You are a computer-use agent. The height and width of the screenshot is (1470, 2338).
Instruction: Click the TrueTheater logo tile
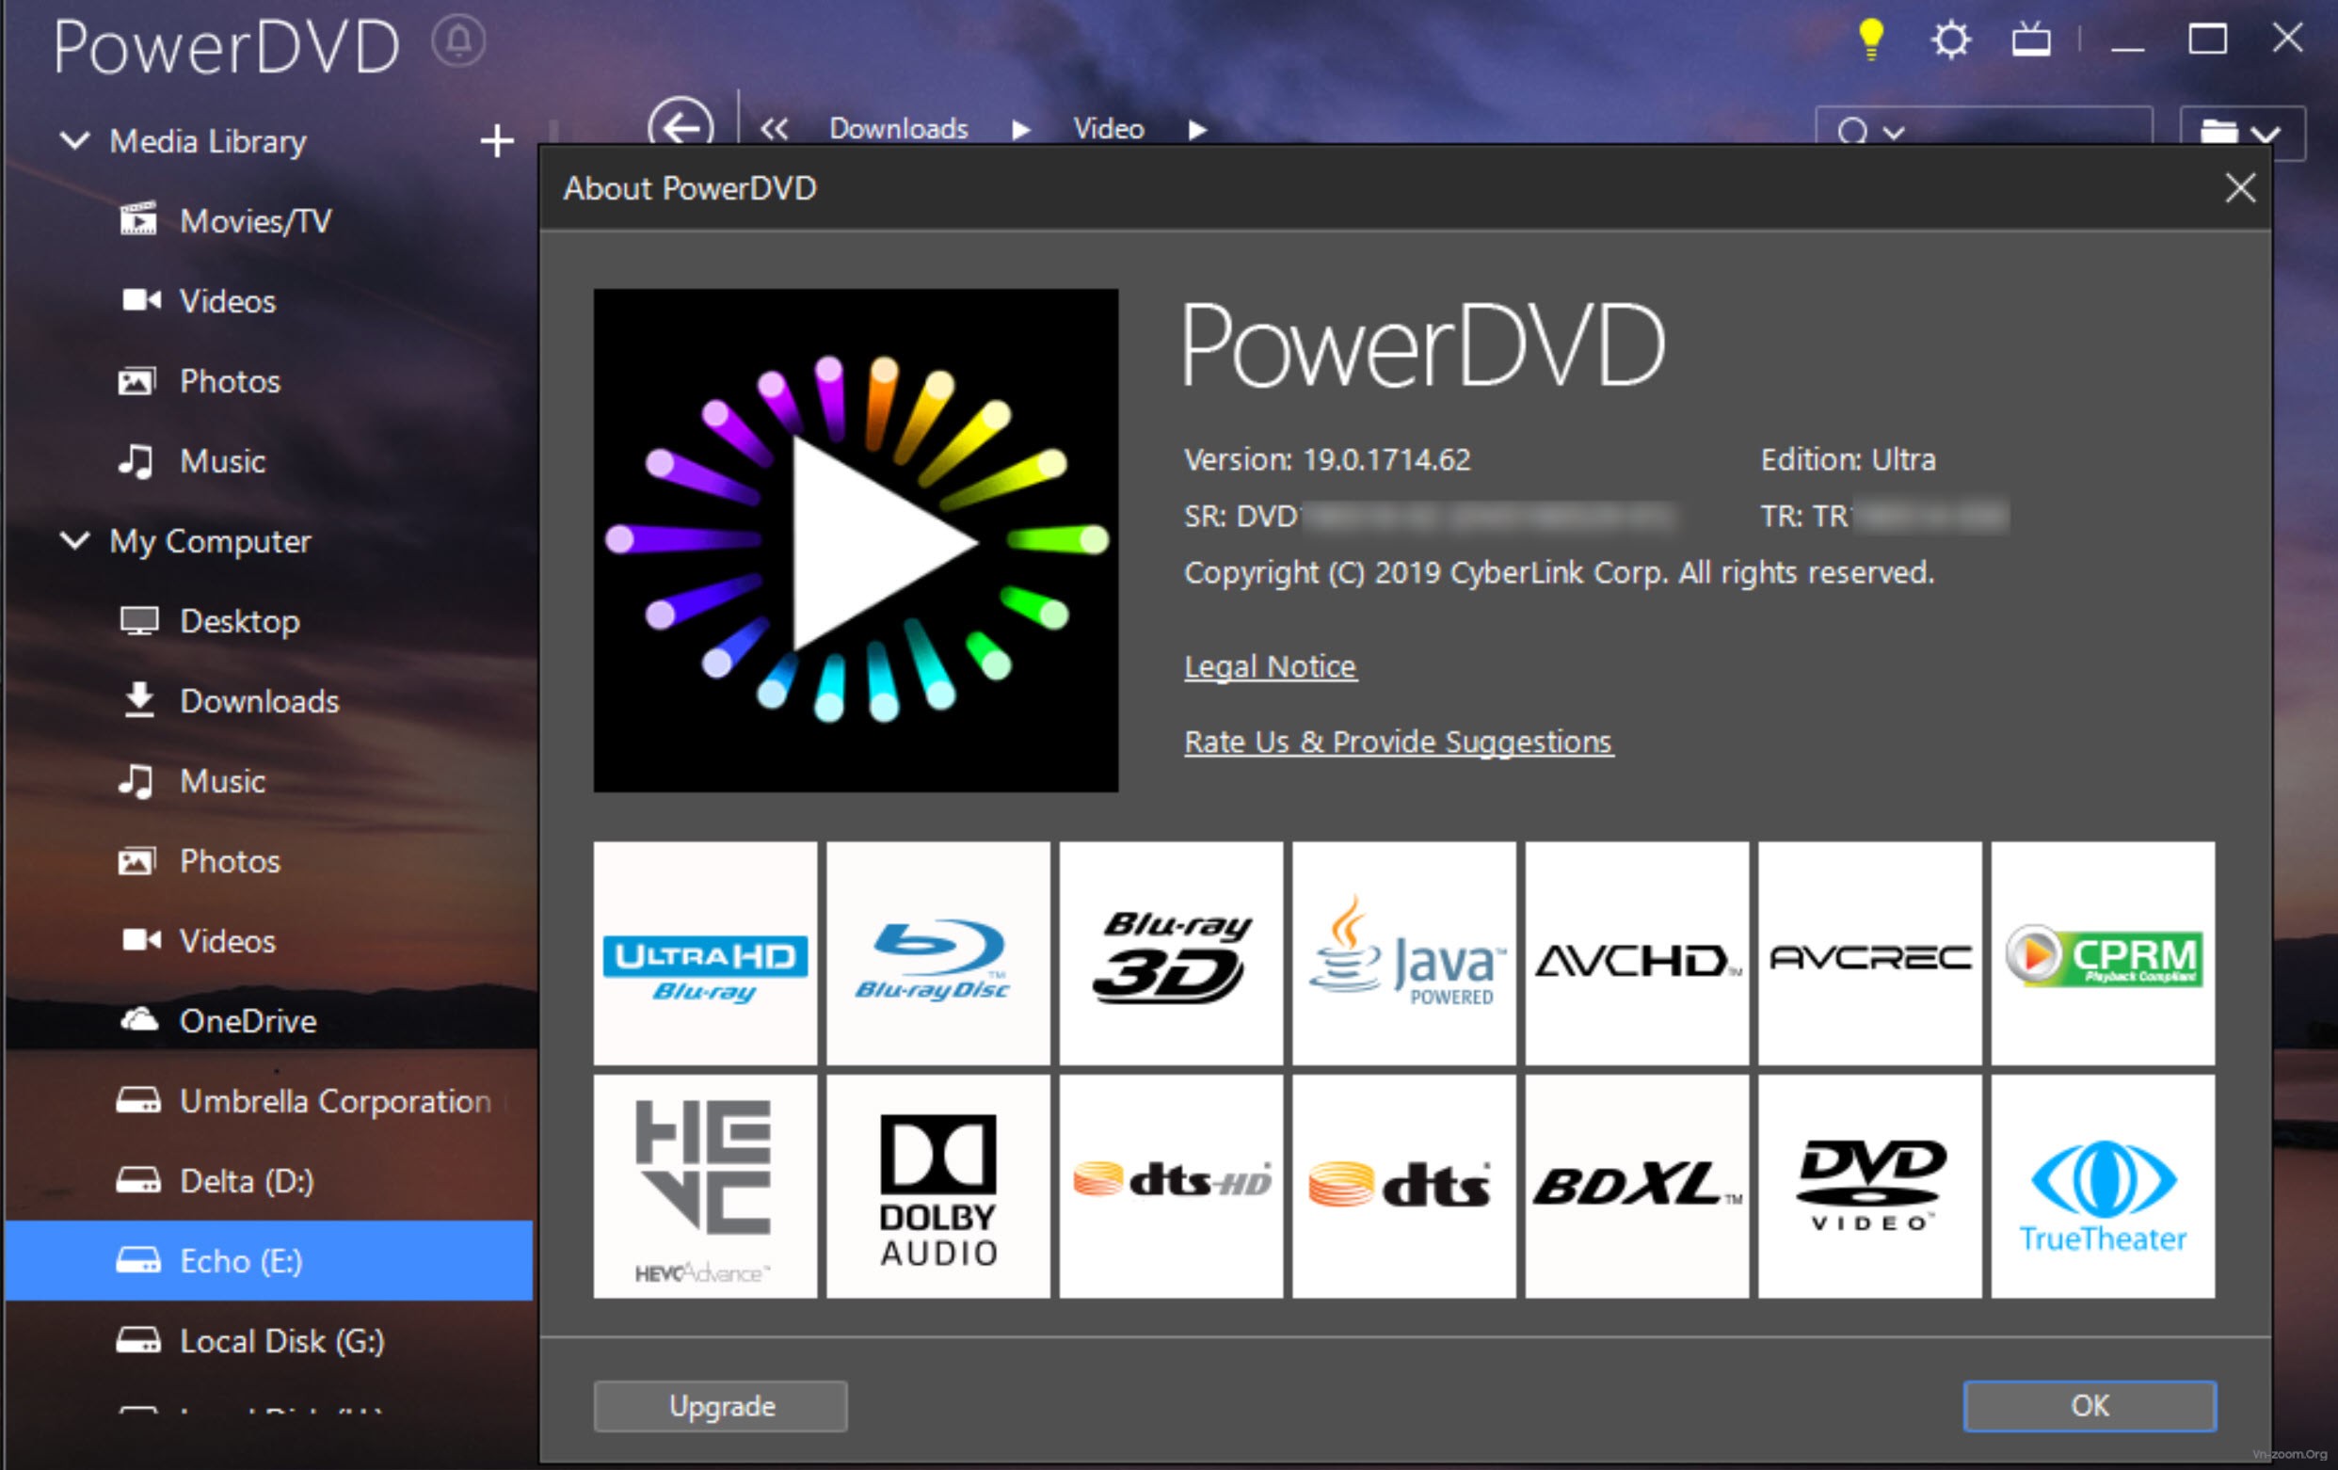click(x=2103, y=1187)
